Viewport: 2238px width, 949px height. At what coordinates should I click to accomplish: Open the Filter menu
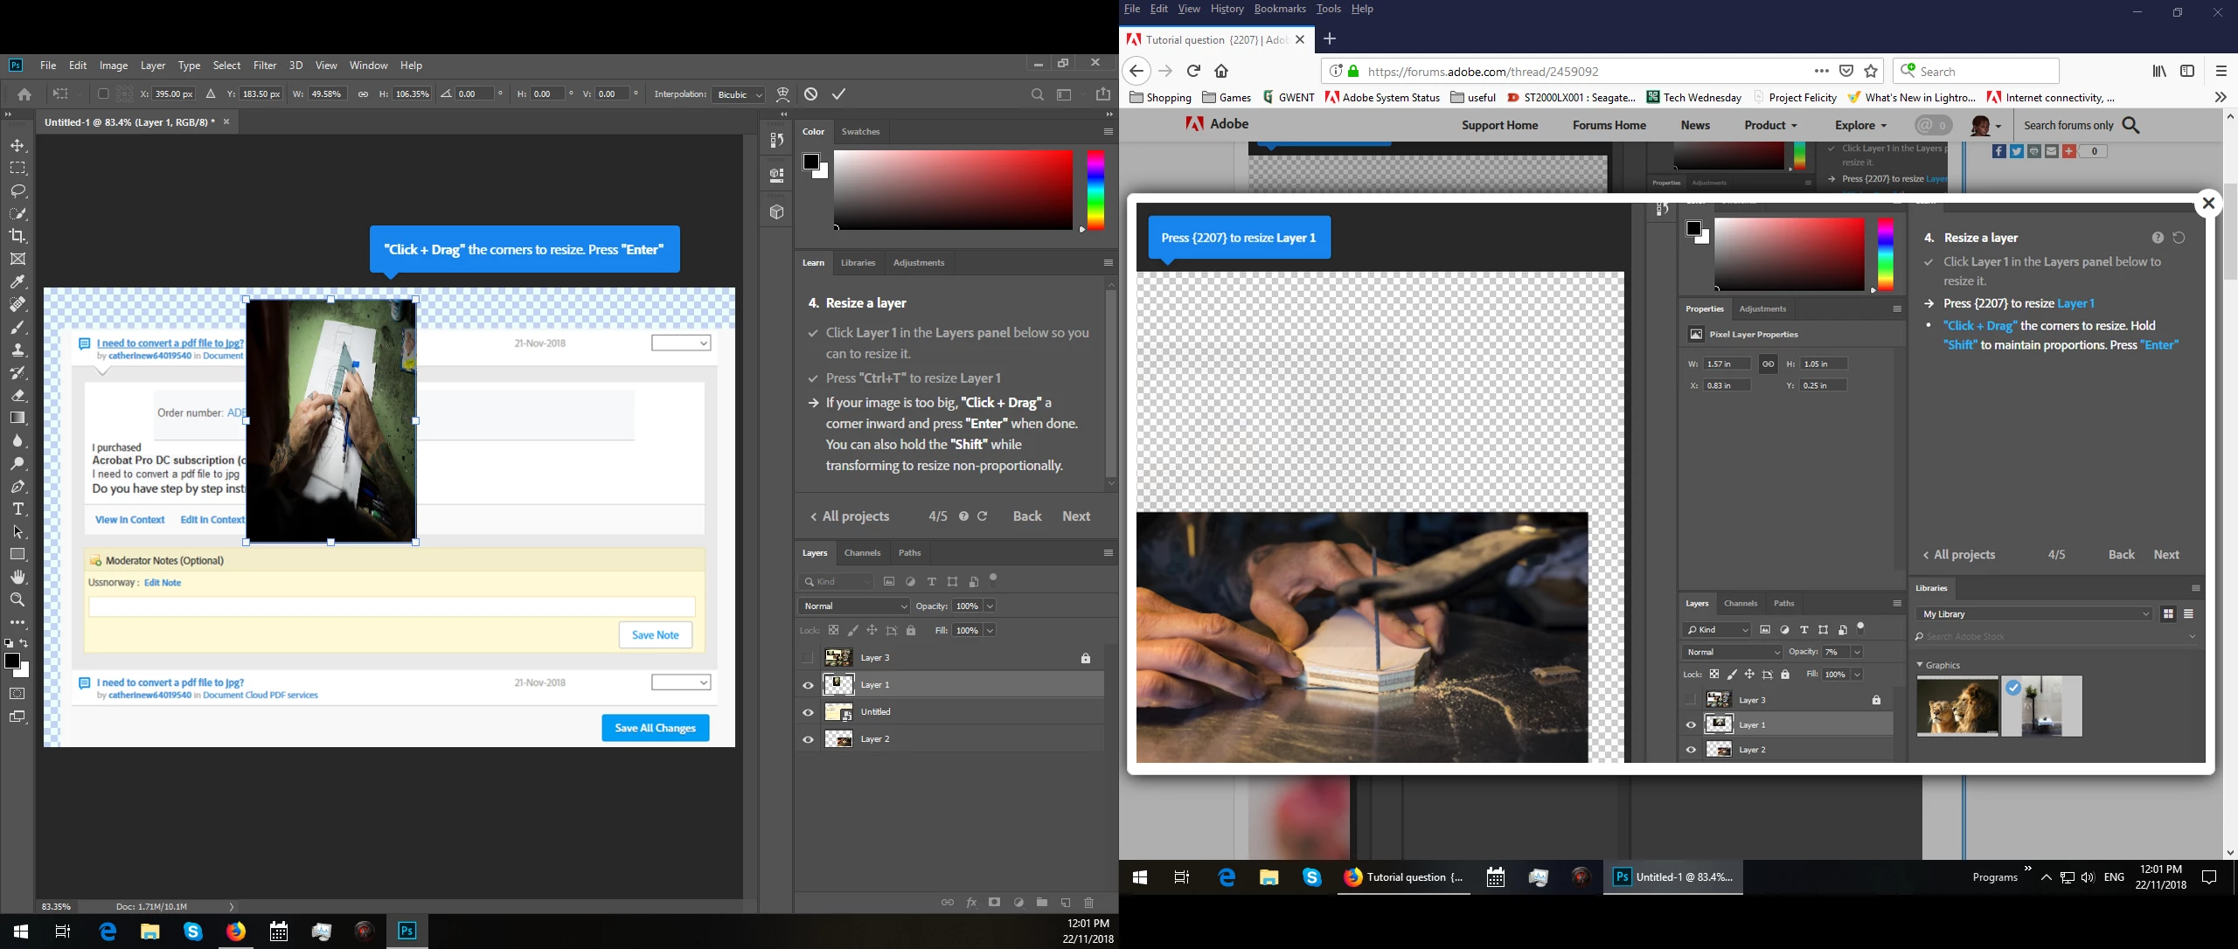tap(265, 66)
